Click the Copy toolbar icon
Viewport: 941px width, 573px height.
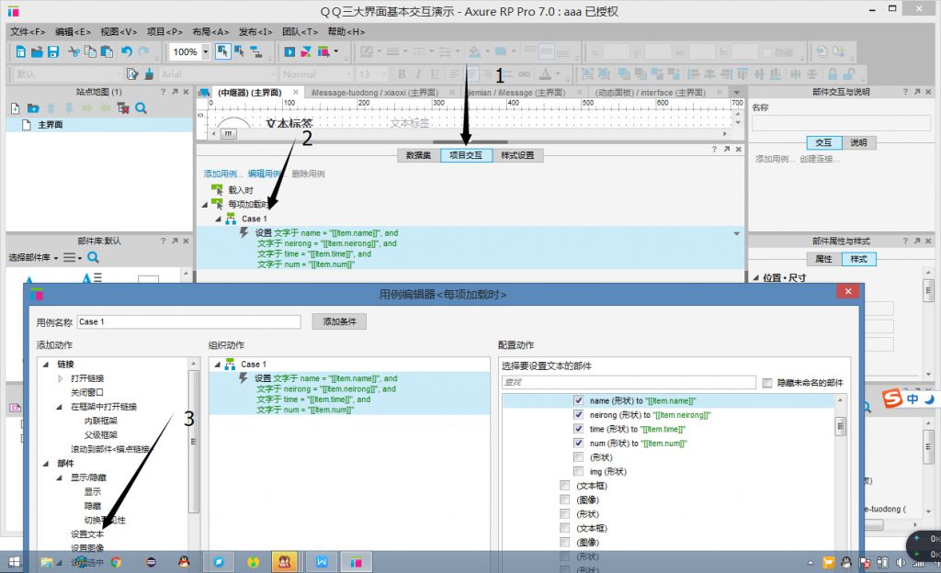tap(90, 52)
